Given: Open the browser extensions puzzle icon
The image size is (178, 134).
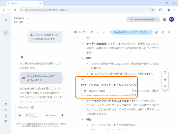Looking at the screenshot, I should coord(160,10).
